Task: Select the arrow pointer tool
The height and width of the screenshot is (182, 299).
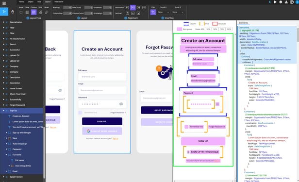Action: coord(4,12)
